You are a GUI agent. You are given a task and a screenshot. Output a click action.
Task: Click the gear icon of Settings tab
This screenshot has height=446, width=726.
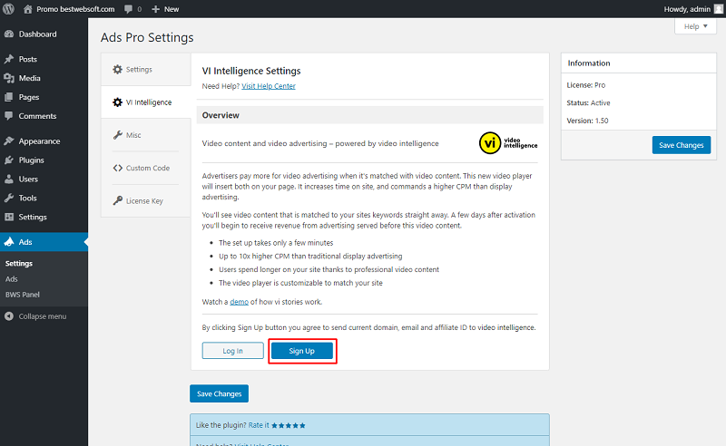pos(118,70)
